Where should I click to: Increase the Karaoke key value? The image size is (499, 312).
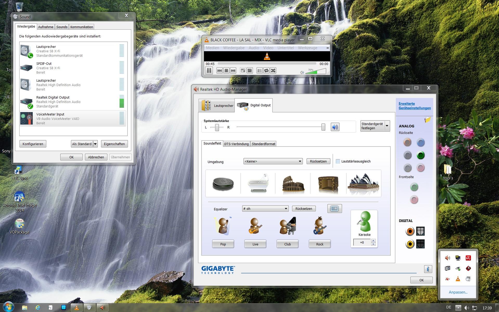pyautogui.click(x=373, y=241)
